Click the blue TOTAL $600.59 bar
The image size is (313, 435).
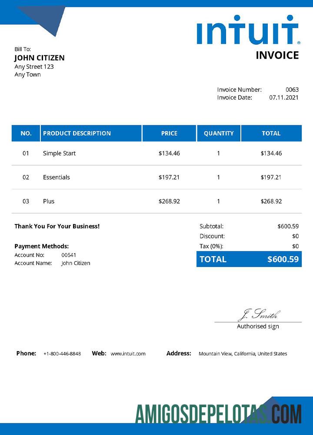click(249, 259)
